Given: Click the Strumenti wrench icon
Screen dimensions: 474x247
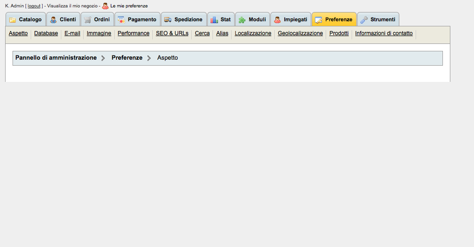Looking at the screenshot, I should click(x=364, y=20).
